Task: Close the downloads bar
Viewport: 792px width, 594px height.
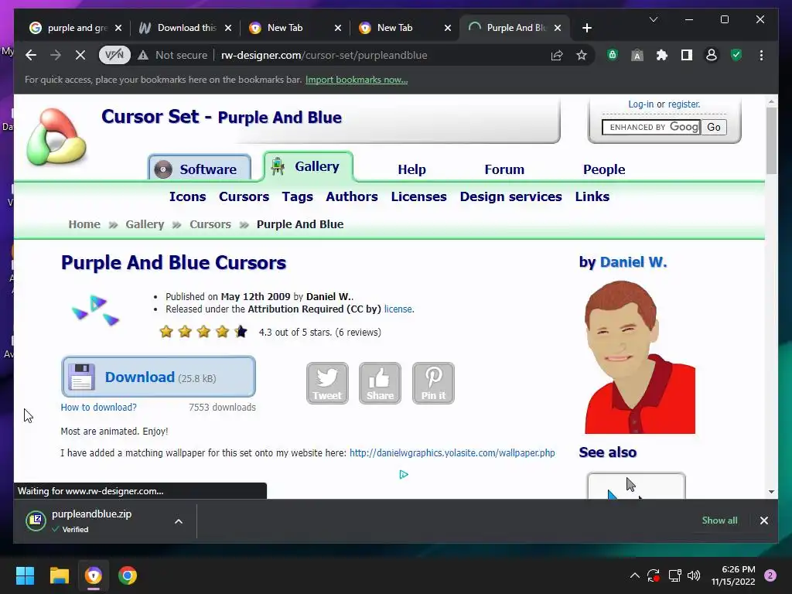Action: [x=763, y=521]
